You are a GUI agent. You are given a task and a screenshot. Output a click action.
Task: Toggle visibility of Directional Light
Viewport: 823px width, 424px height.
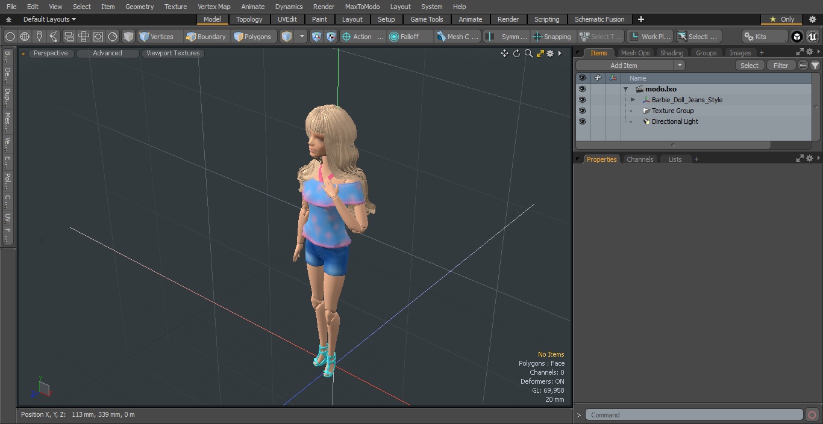coord(582,121)
